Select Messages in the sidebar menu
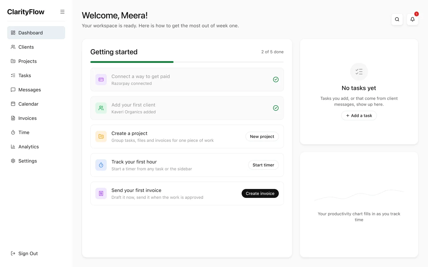The height and width of the screenshot is (267, 428). 36,90
